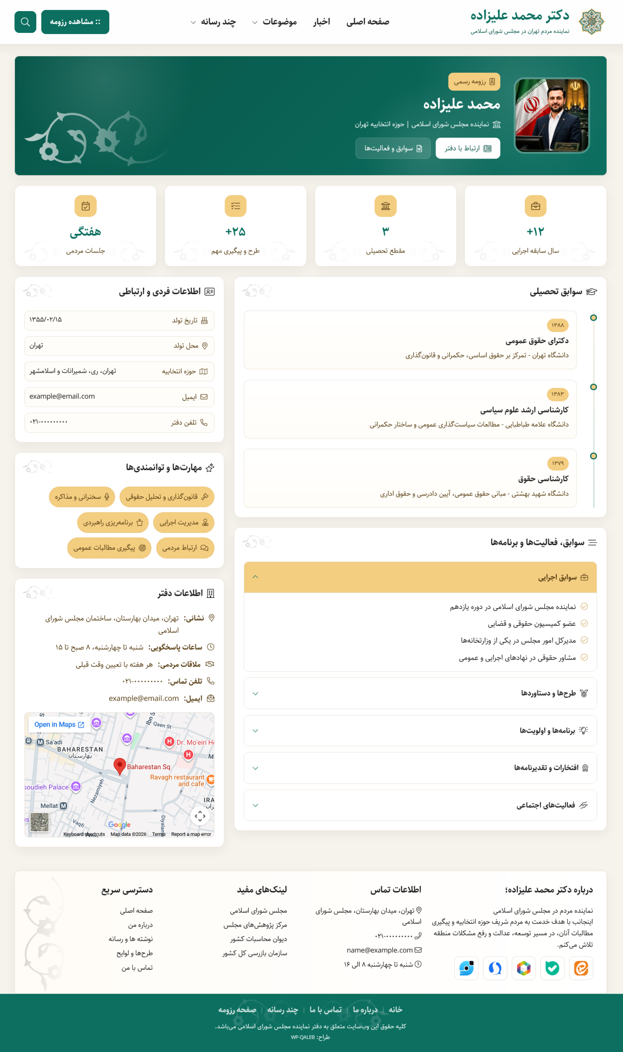This screenshot has height=1052, width=623.
Task: Click check icon beside عضو کمیسیون حقوقی و قضایی
Action: 584,624
